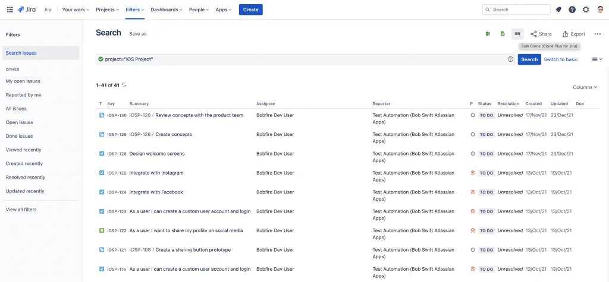Open the app switcher grid icon
This screenshot has width=609, height=282.
(x=10, y=9)
